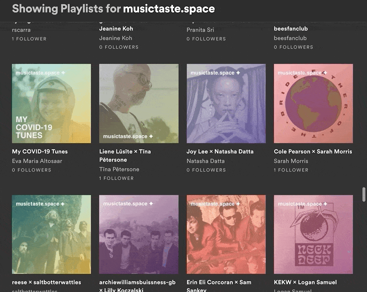
Task: Select the Neck Deep artwork on the KEKW playlist
Action: [313, 235]
